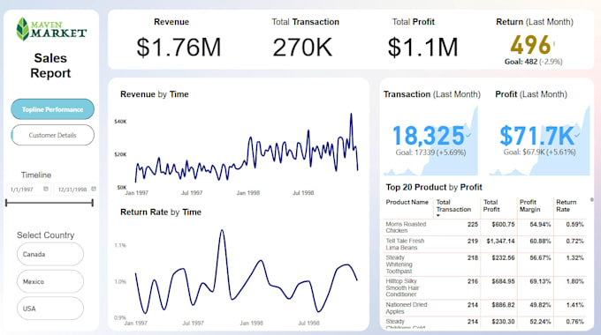Open calendar picker for start date 1/1/1997
The width and height of the screenshot is (601, 335).
click(46, 189)
